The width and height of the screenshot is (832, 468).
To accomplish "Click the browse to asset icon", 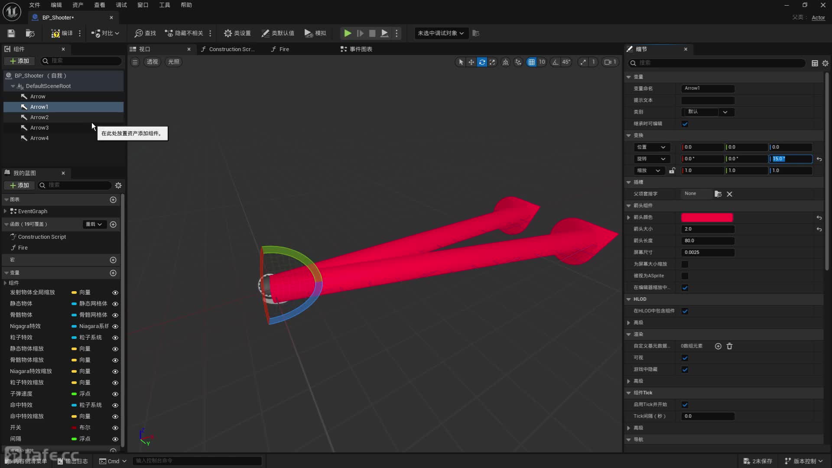I will click(x=30, y=33).
